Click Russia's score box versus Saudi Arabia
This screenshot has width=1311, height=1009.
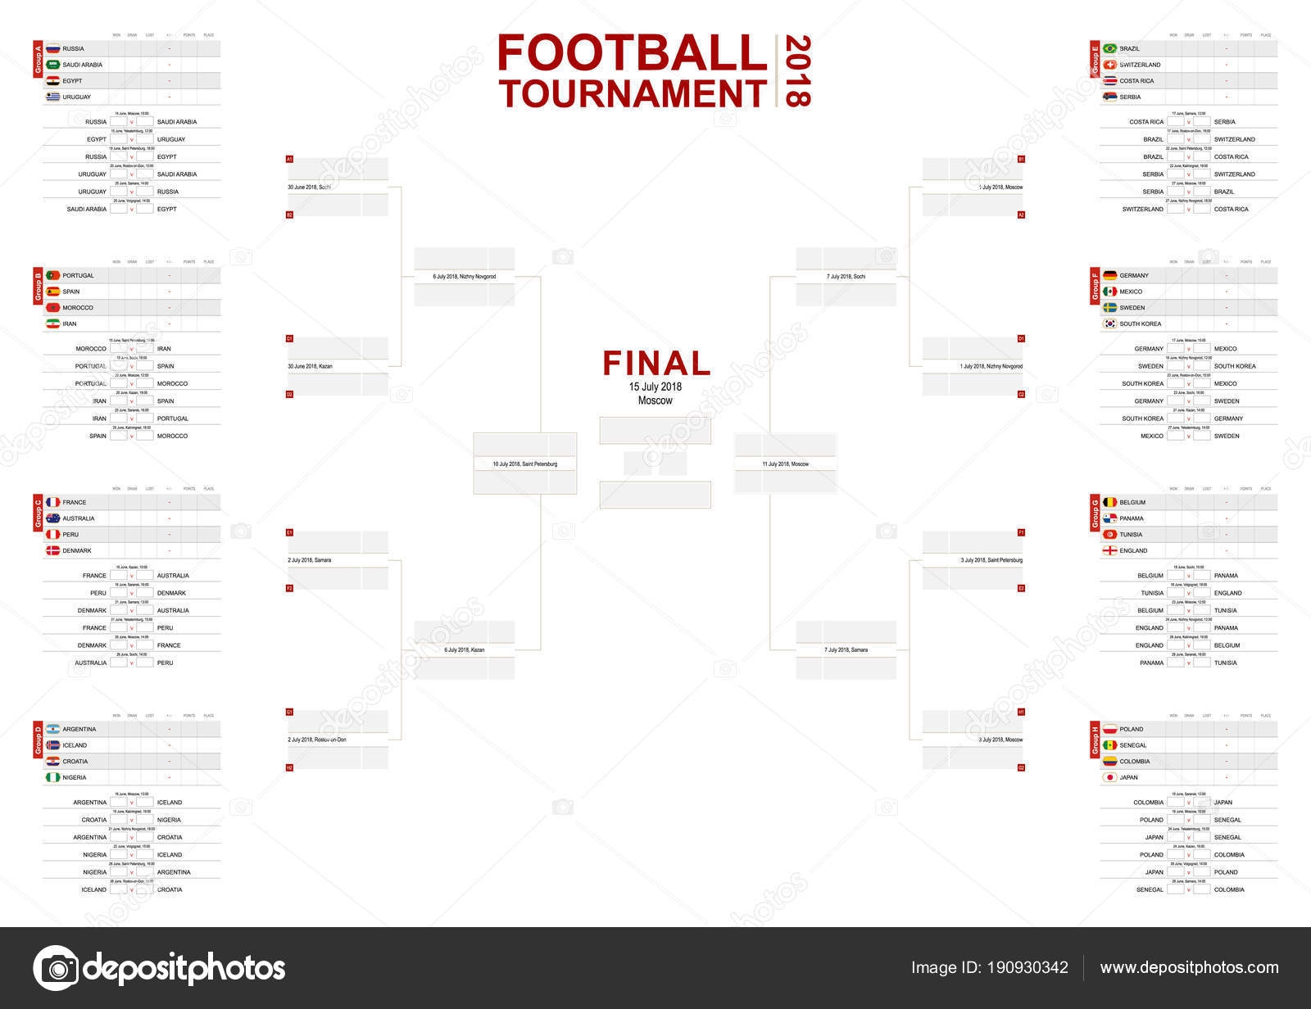118,122
